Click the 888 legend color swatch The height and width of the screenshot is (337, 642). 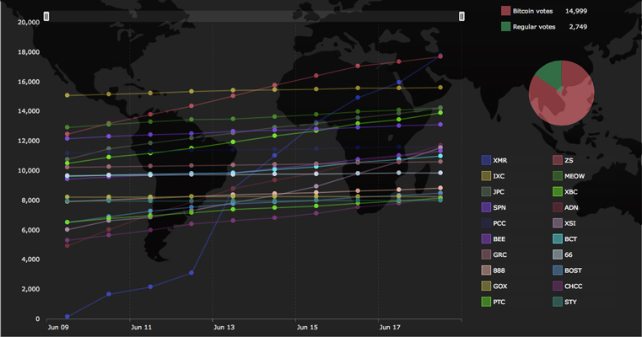(x=486, y=270)
